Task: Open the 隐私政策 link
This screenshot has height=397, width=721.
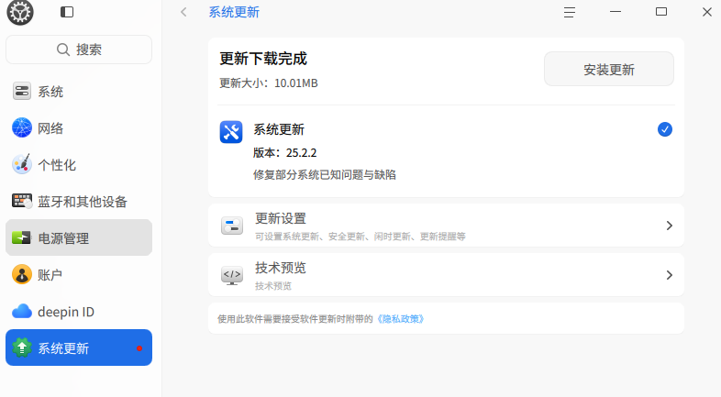Action: 401,319
